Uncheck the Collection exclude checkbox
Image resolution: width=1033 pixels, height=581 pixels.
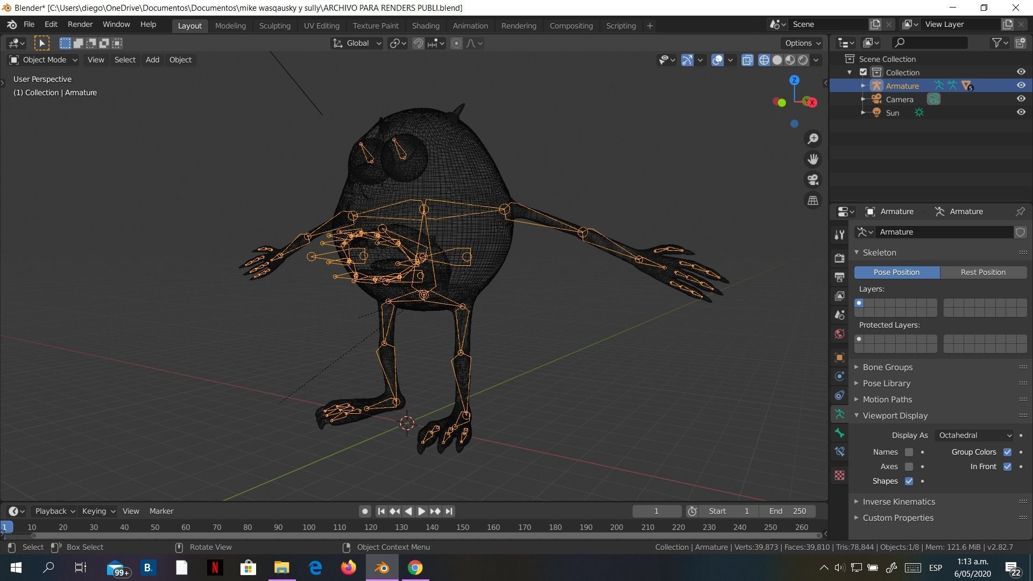click(x=863, y=72)
